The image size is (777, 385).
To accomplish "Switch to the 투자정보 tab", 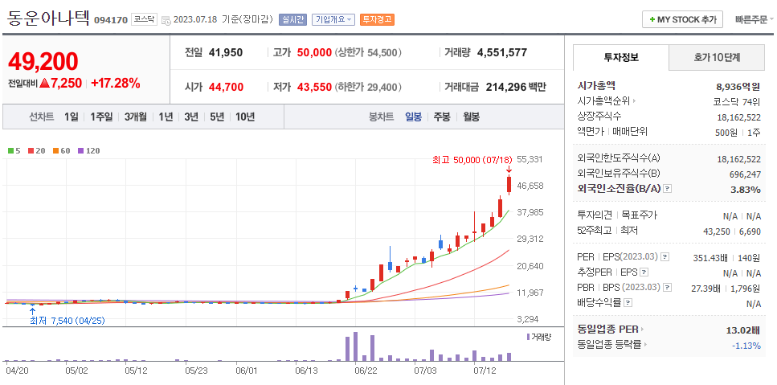I will pos(621,58).
